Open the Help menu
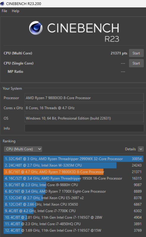The image size is (146, 237). tap(16, 11)
